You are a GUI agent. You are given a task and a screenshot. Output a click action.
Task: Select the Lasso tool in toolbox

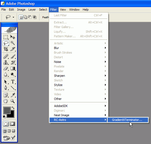(6, 43)
